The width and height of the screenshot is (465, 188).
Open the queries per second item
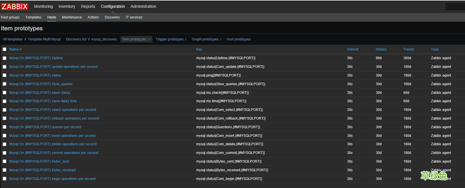(x=45, y=127)
